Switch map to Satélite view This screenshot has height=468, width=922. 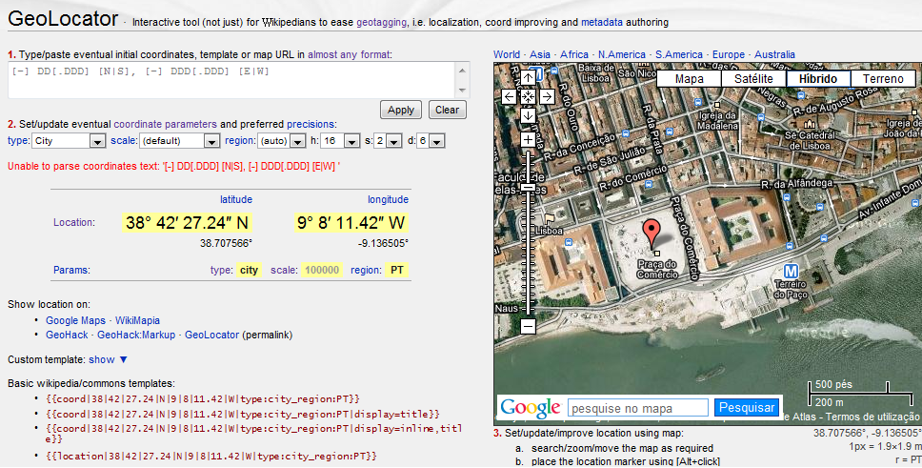753,79
